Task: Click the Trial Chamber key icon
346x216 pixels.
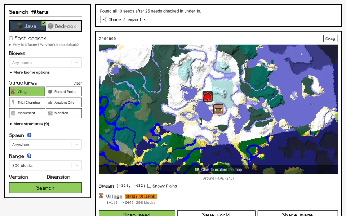Action: click(x=13, y=102)
